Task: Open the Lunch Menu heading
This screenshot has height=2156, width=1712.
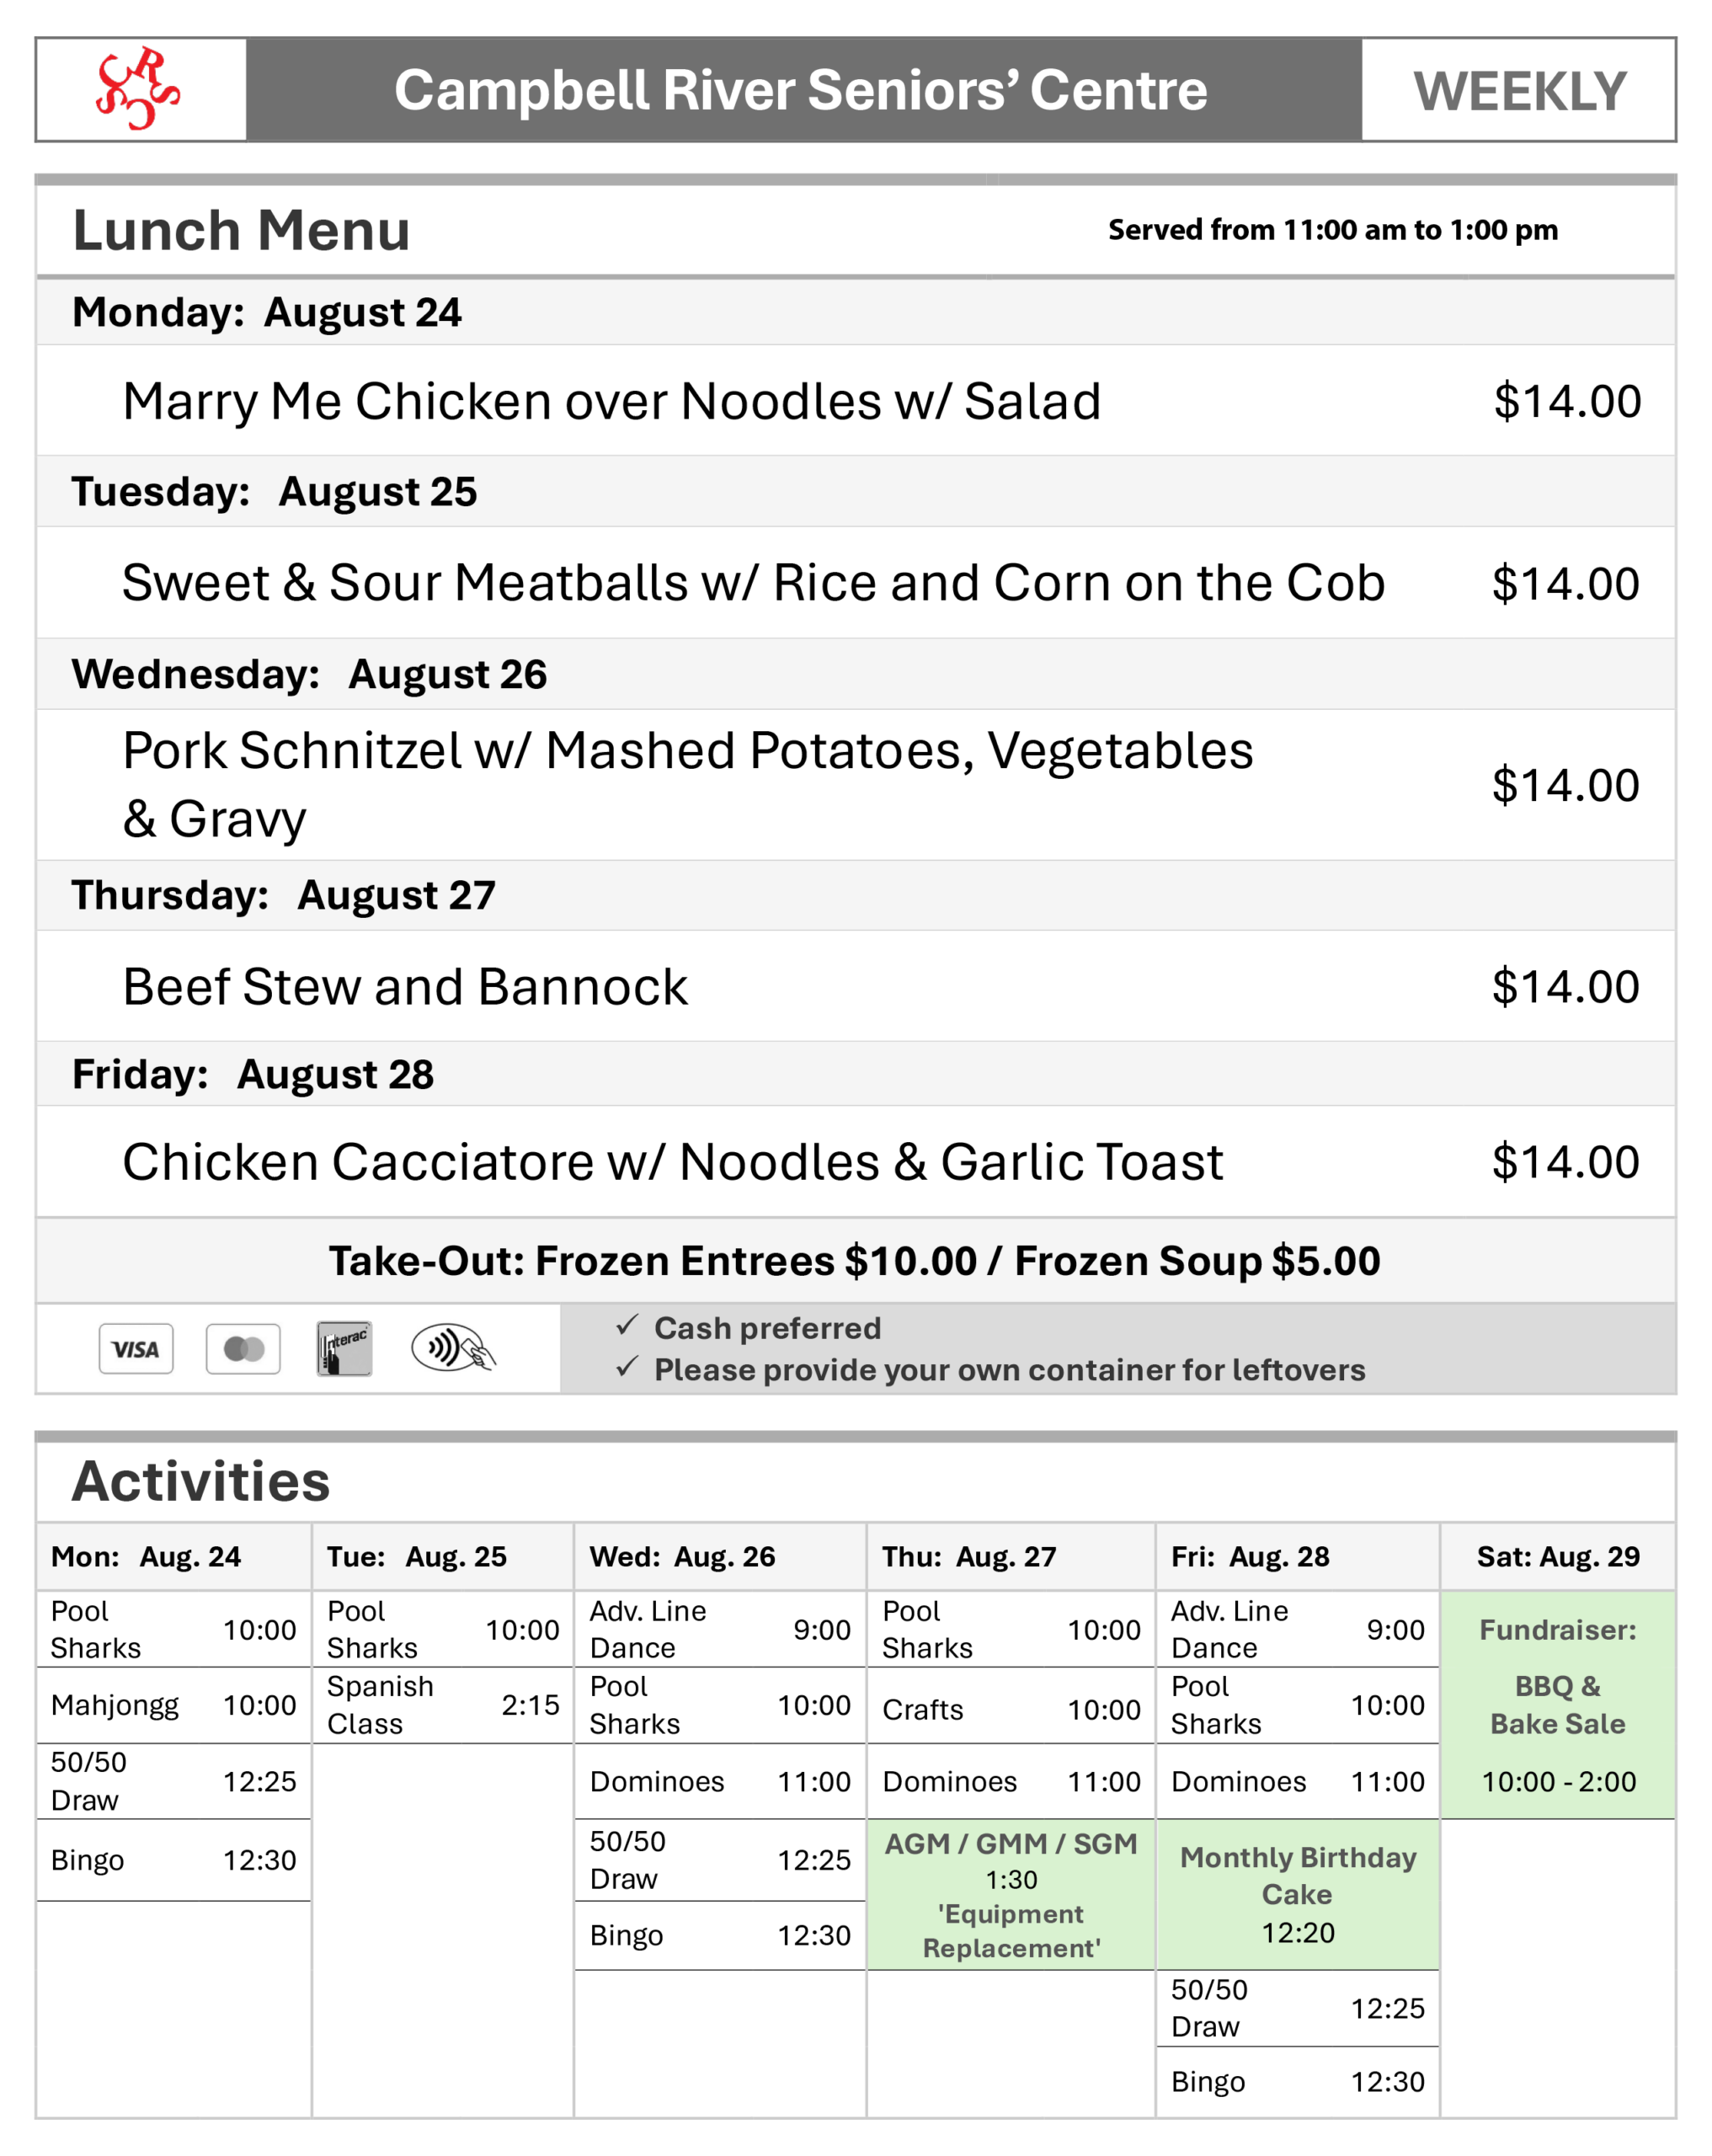Action: (x=242, y=231)
